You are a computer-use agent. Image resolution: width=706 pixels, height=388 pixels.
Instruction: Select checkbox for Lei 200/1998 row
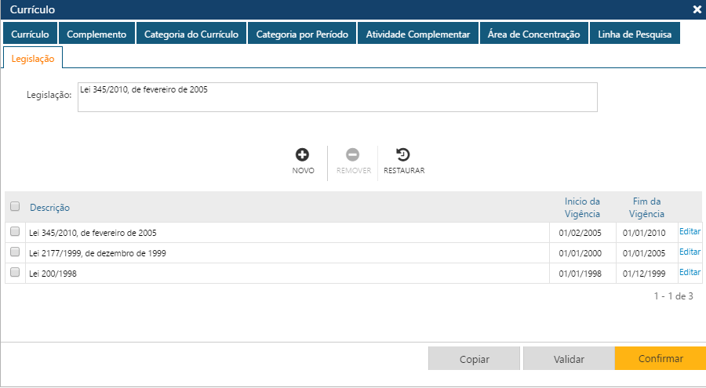(15, 273)
